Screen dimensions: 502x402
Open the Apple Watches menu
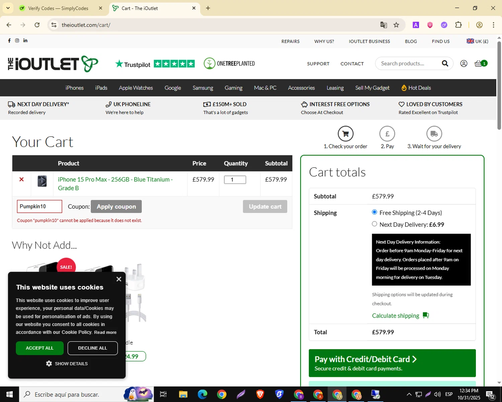136,88
